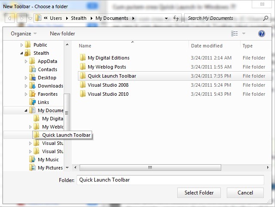This screenshot has width=275, height=207.
Task: Expand the arrow after My Documents breadcrumb
Action: pyautogui.click(x=133, y=18)
